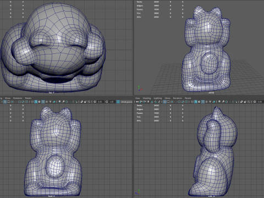This screenshot has height=198, width=264.
Task: Toggle Use All Lights in front view toolbar
Action: pyautogui.click(x=50, y=102)
